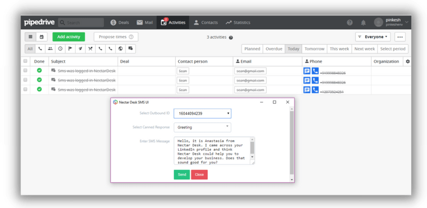Viewport: 427px width, 208px height.
Task: Click the Pipedrive logo
Action: tap(39, 22)
